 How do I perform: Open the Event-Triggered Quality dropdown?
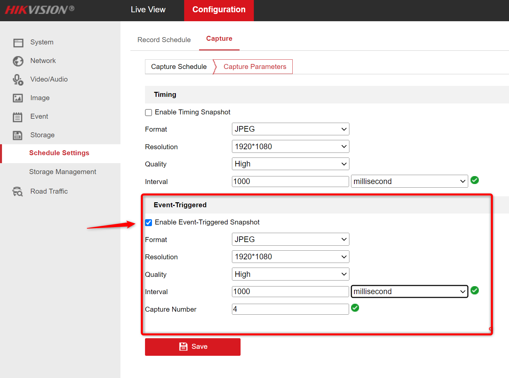pos(290,274)
